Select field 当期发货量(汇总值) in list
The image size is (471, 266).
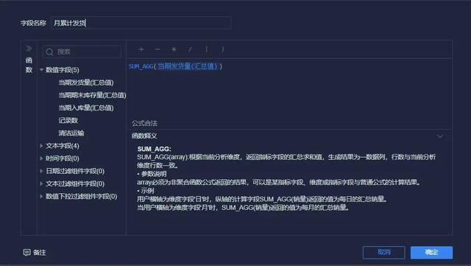86,83
